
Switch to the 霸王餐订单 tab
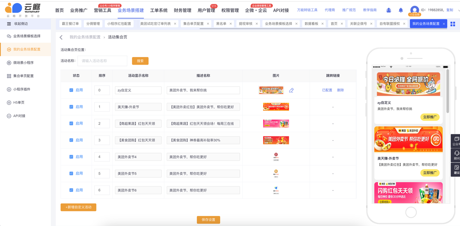pyautogui.click(x=70, y=24)
